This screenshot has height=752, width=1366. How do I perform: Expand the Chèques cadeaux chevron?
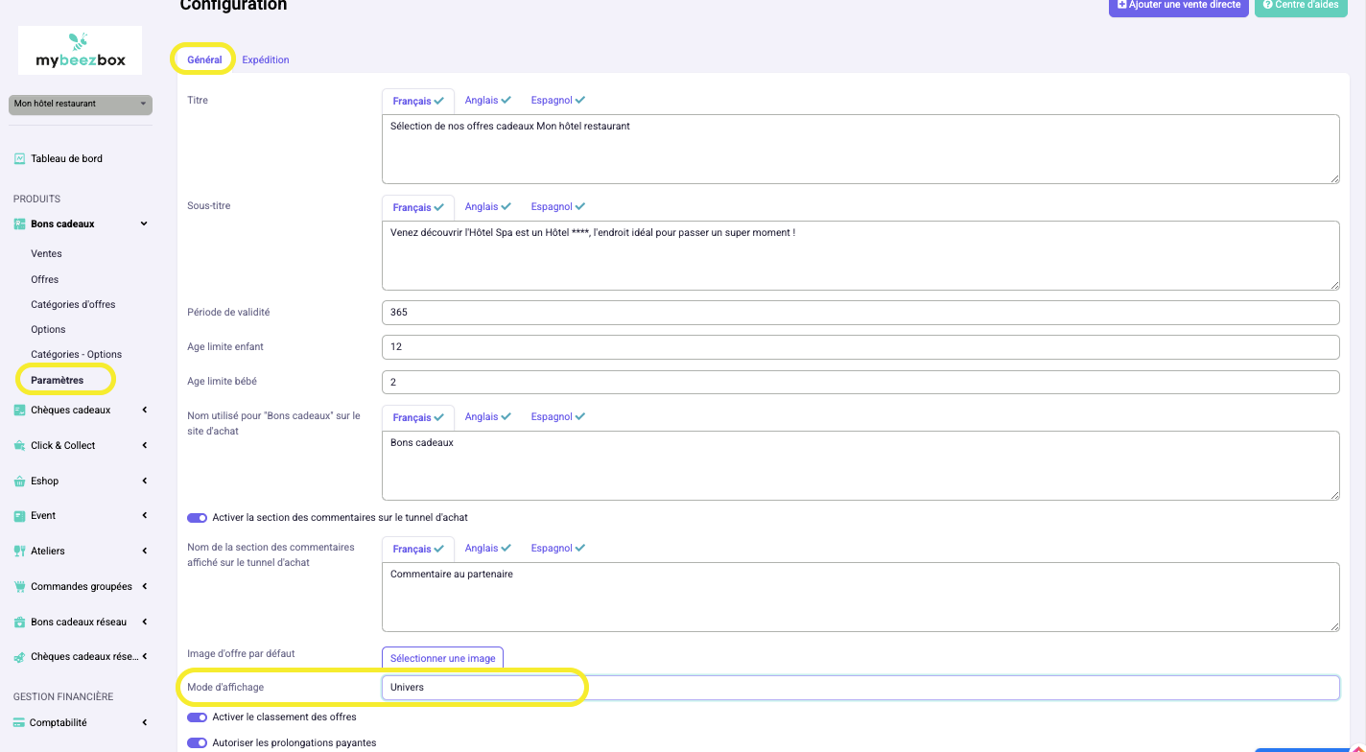point(144,410)
